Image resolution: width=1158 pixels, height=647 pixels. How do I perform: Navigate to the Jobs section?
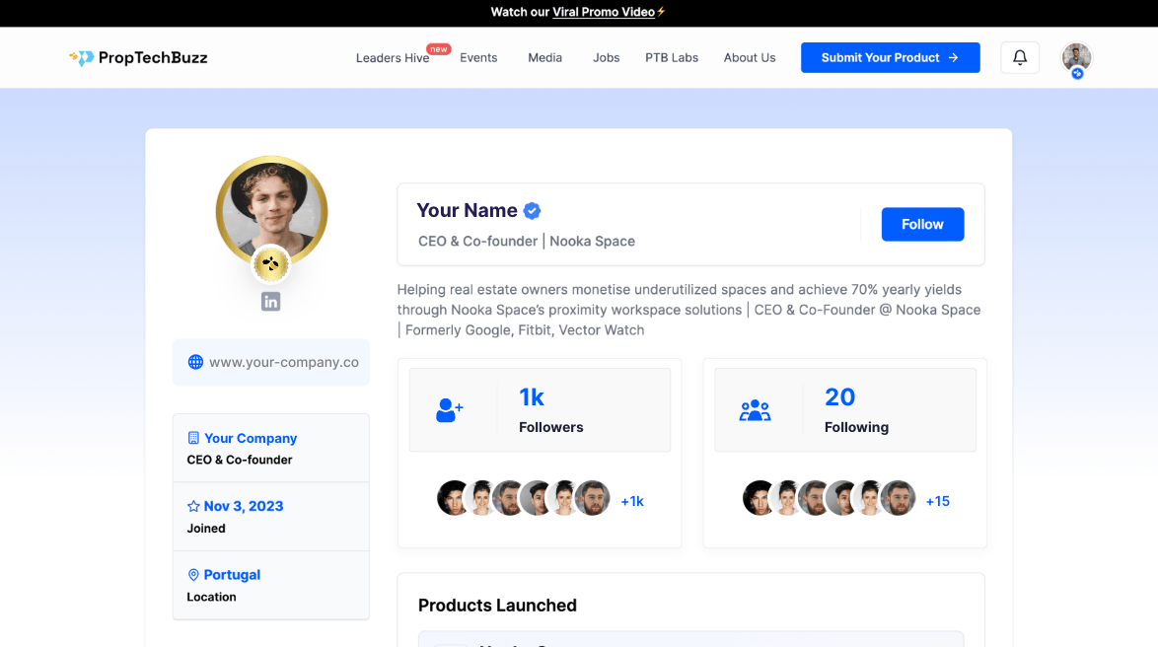pyautogui.click(x=606, y=58)
